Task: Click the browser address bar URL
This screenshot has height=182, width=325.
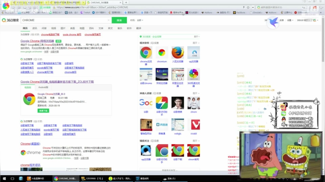Action: click(x=92, y=8)
